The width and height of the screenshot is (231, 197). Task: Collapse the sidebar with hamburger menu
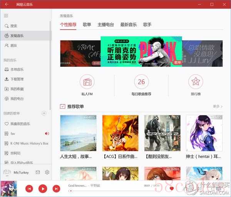click(x=6, y=16)
